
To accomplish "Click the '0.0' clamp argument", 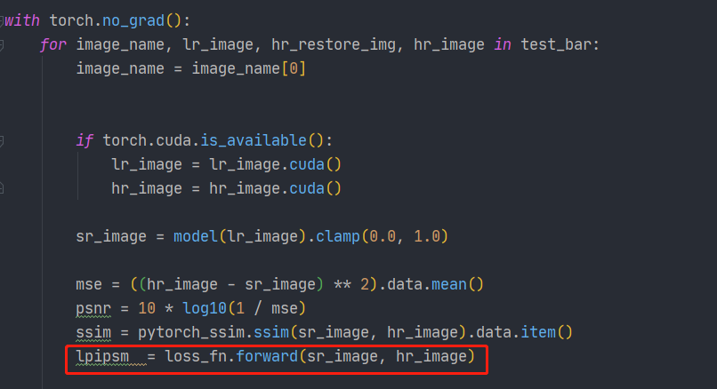I will click(383, 236).
